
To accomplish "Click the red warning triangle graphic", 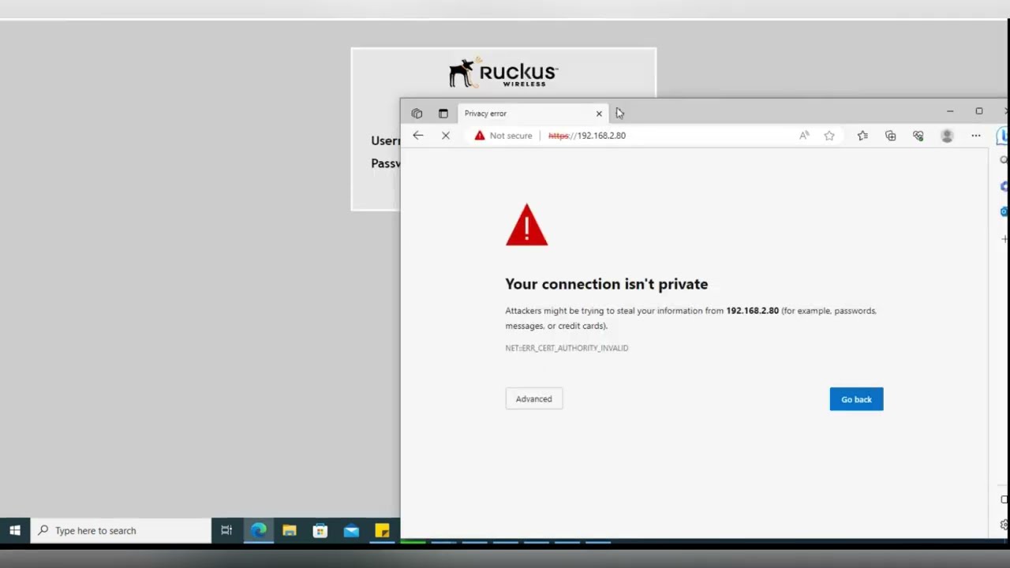I will point(526,225).
